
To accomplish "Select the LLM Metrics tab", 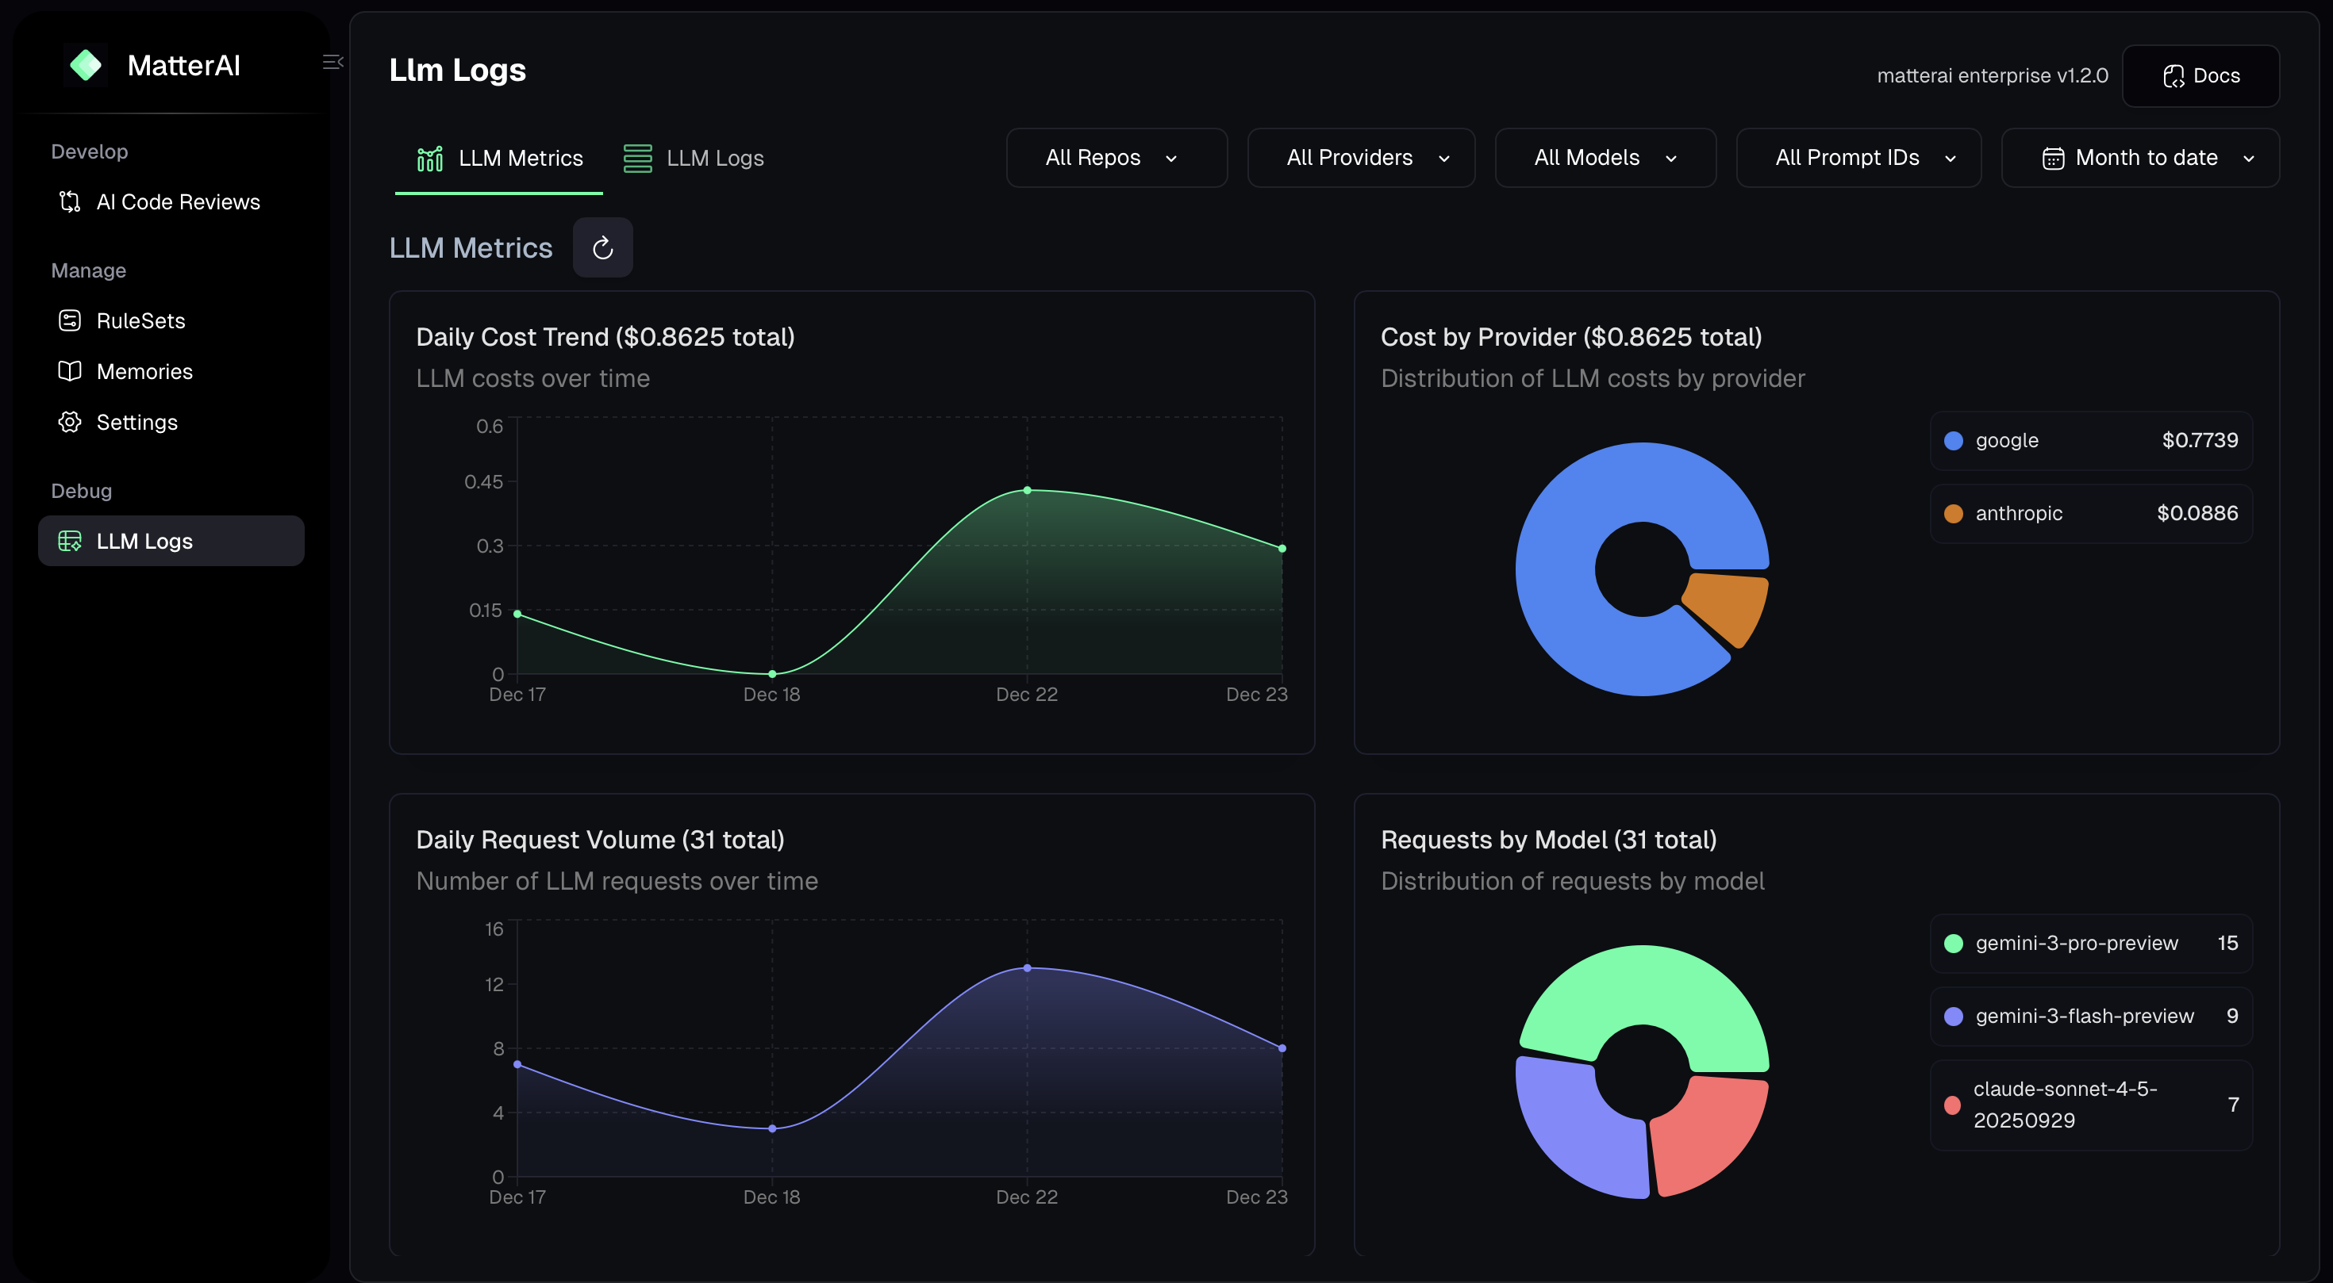I will pyautogui.click(x=498, y=158).
